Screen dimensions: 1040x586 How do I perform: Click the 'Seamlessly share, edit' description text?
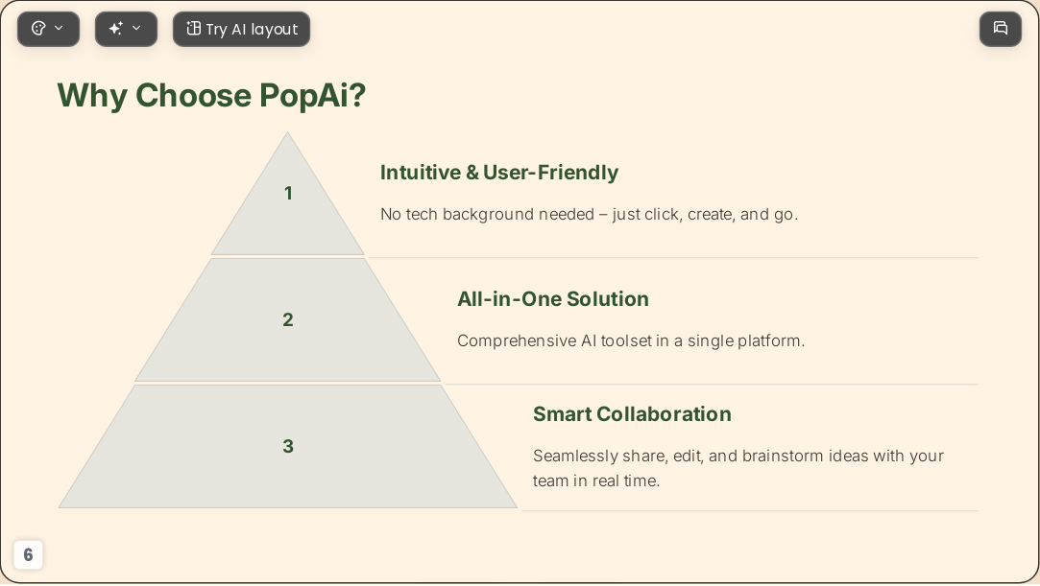(x=738, y=468)
